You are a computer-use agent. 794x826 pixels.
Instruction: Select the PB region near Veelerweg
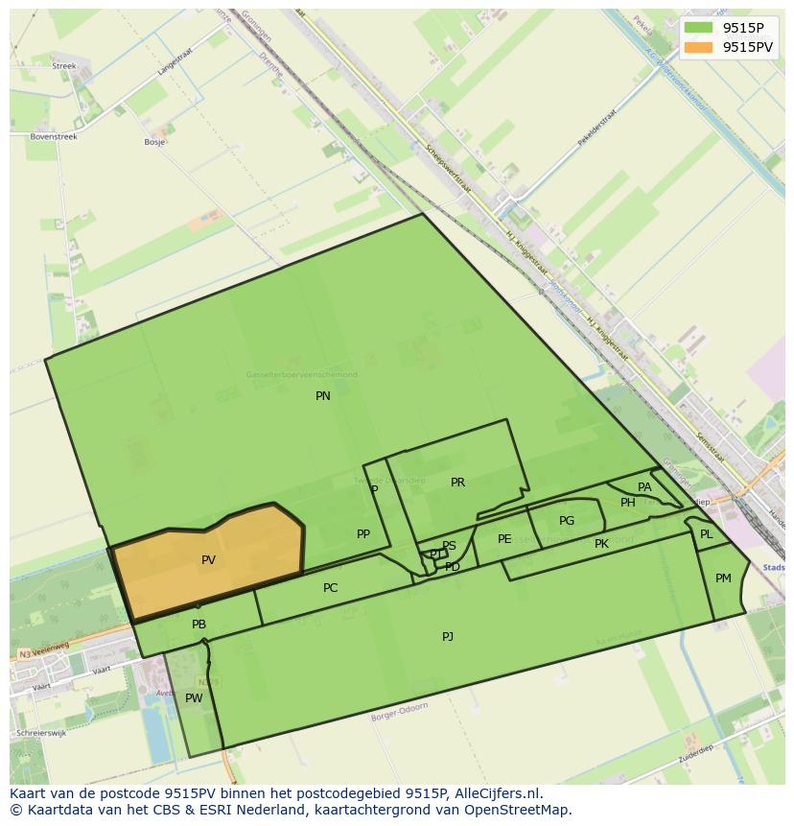click(198, 626)
